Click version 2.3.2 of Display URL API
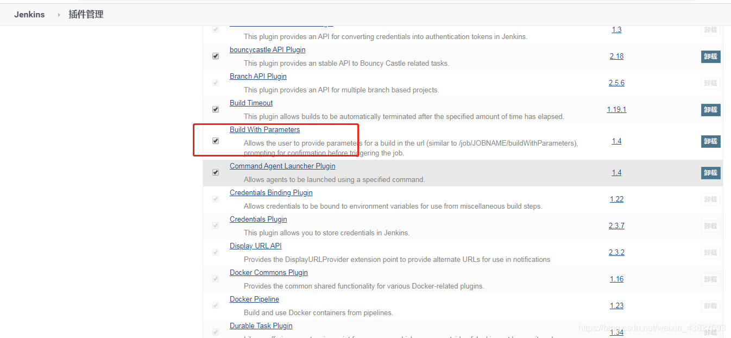731x338 pixels. 616,252
